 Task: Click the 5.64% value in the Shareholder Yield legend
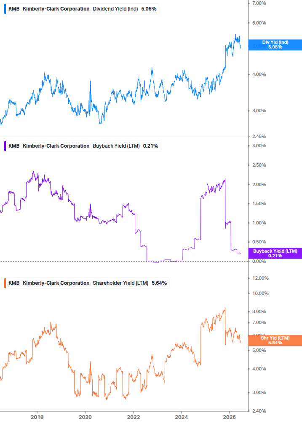coord(159,283)
